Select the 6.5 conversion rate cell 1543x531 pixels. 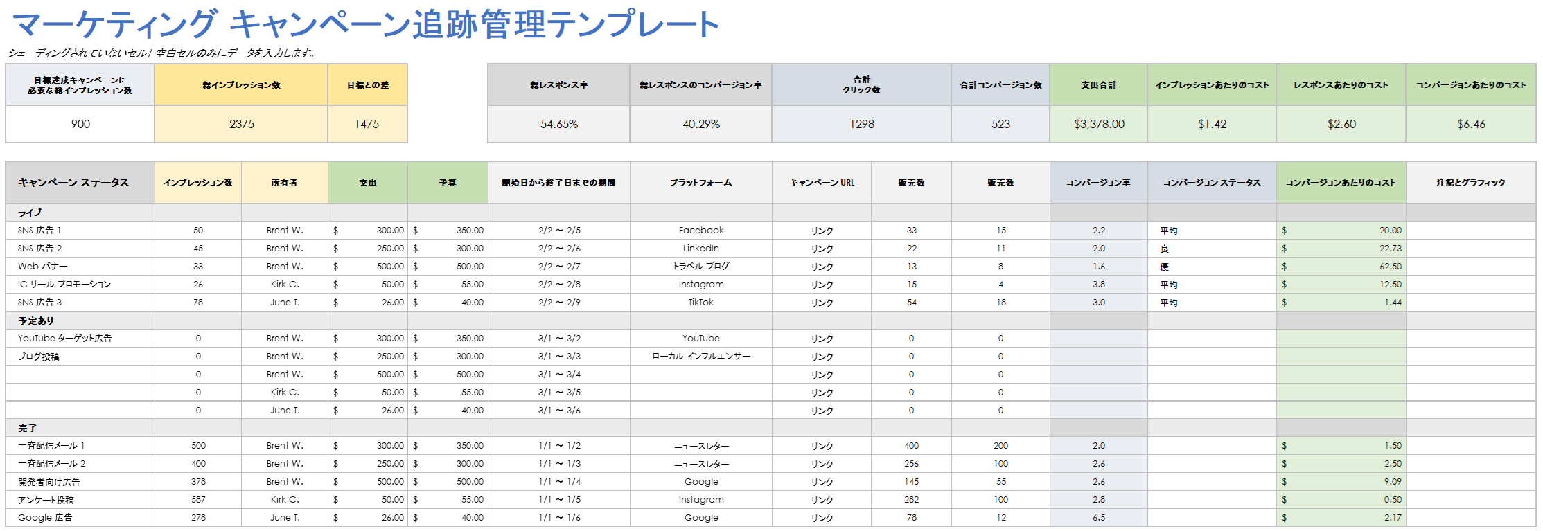pyautogui.click(x=1099, y=518)
